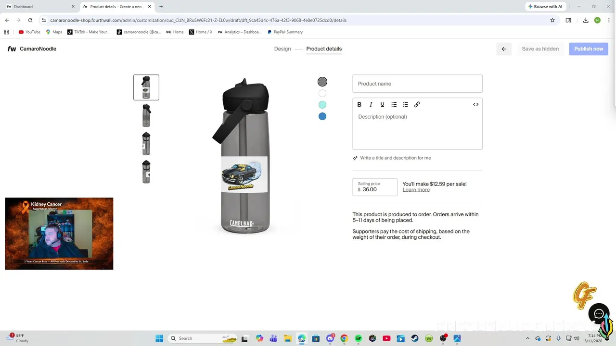
Task: Toggle underline formatting in description editor
Action: coord(382,104)
